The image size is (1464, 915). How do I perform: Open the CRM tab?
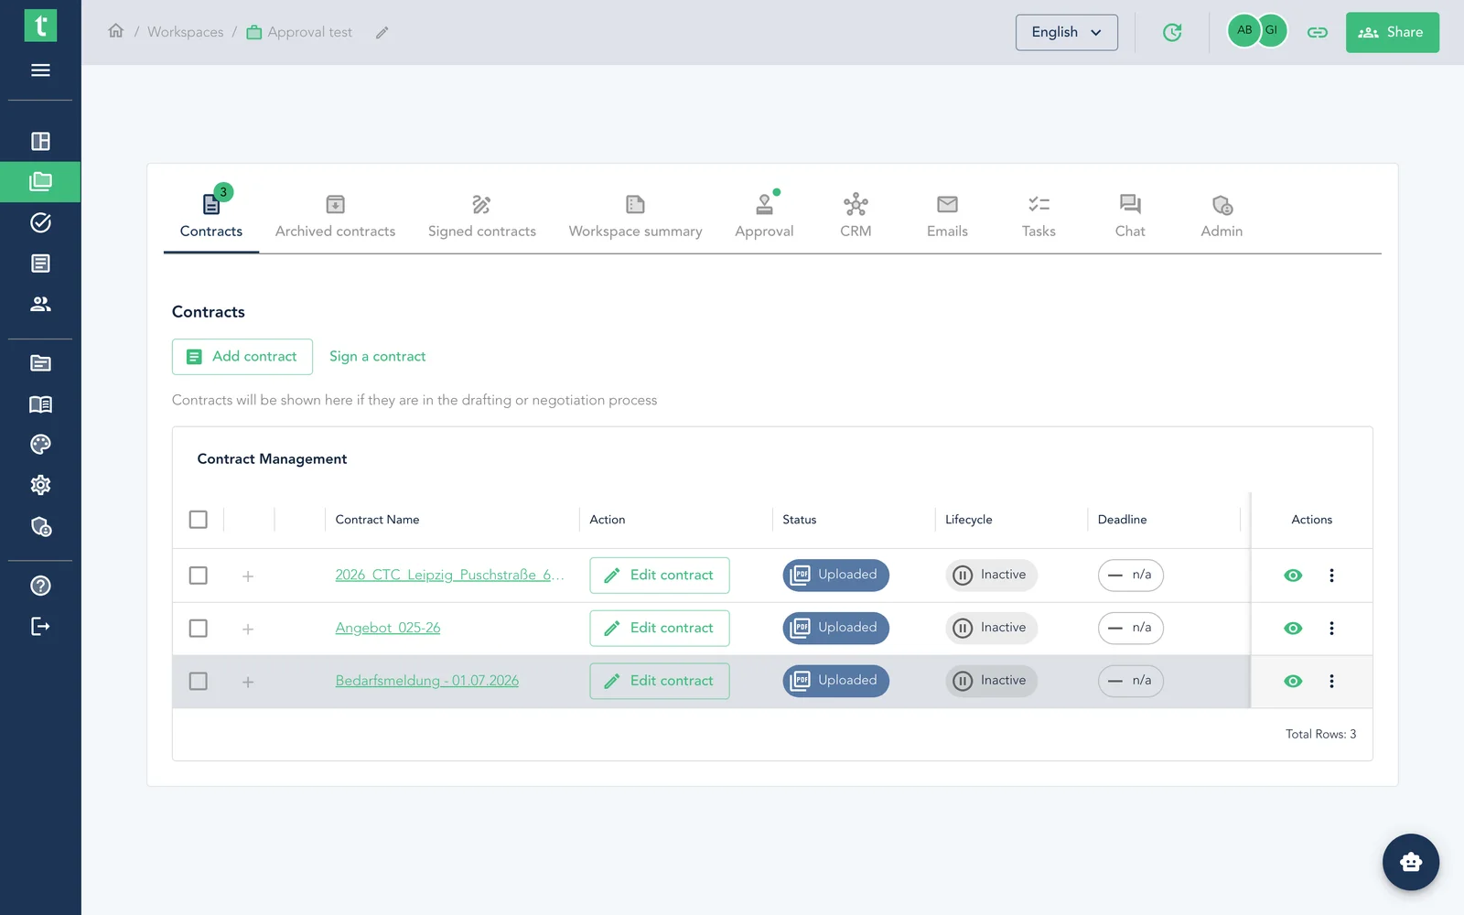(856, 216)
